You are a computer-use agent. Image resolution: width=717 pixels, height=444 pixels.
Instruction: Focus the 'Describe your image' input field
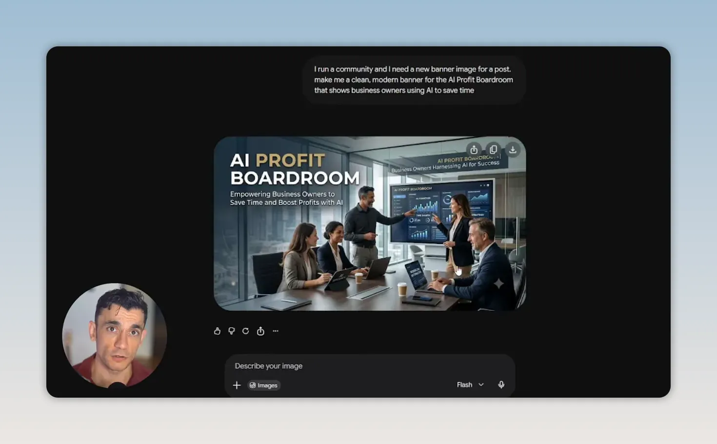click(x=370, y=366)
